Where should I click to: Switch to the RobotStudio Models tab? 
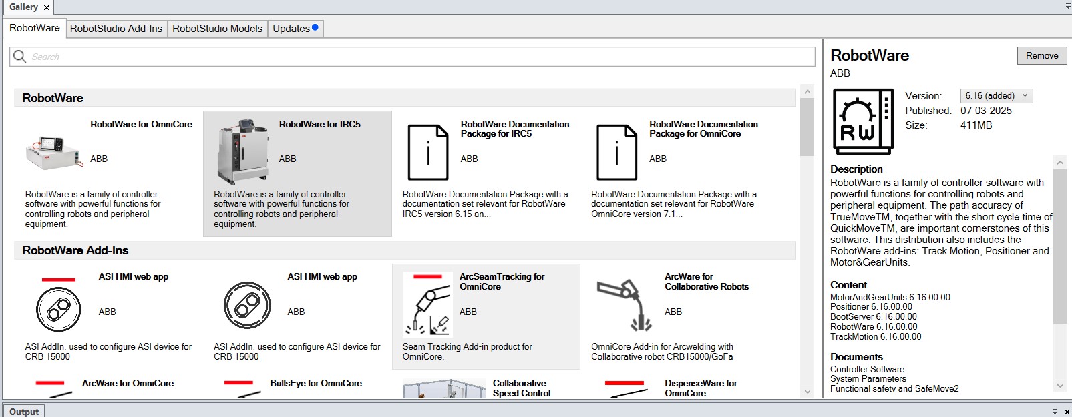coord(217,29)
